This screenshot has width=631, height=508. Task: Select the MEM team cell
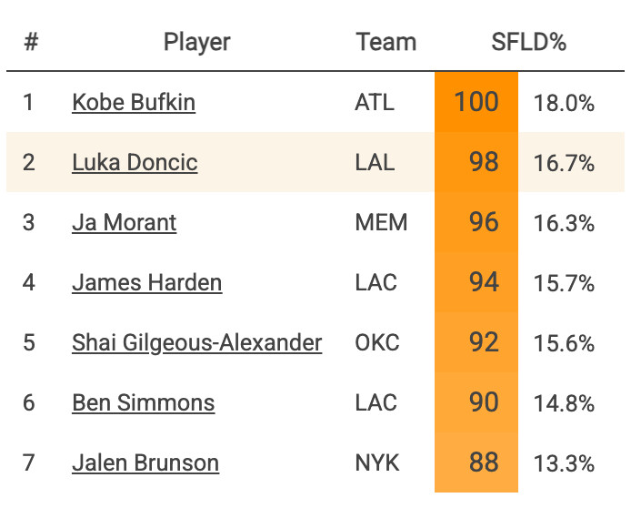381,222
